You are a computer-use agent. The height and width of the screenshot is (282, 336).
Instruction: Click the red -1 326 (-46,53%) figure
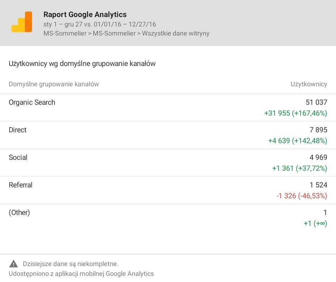click(301, 196)
